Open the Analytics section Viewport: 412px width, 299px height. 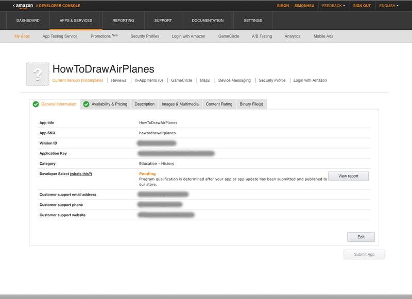[293, 36]
